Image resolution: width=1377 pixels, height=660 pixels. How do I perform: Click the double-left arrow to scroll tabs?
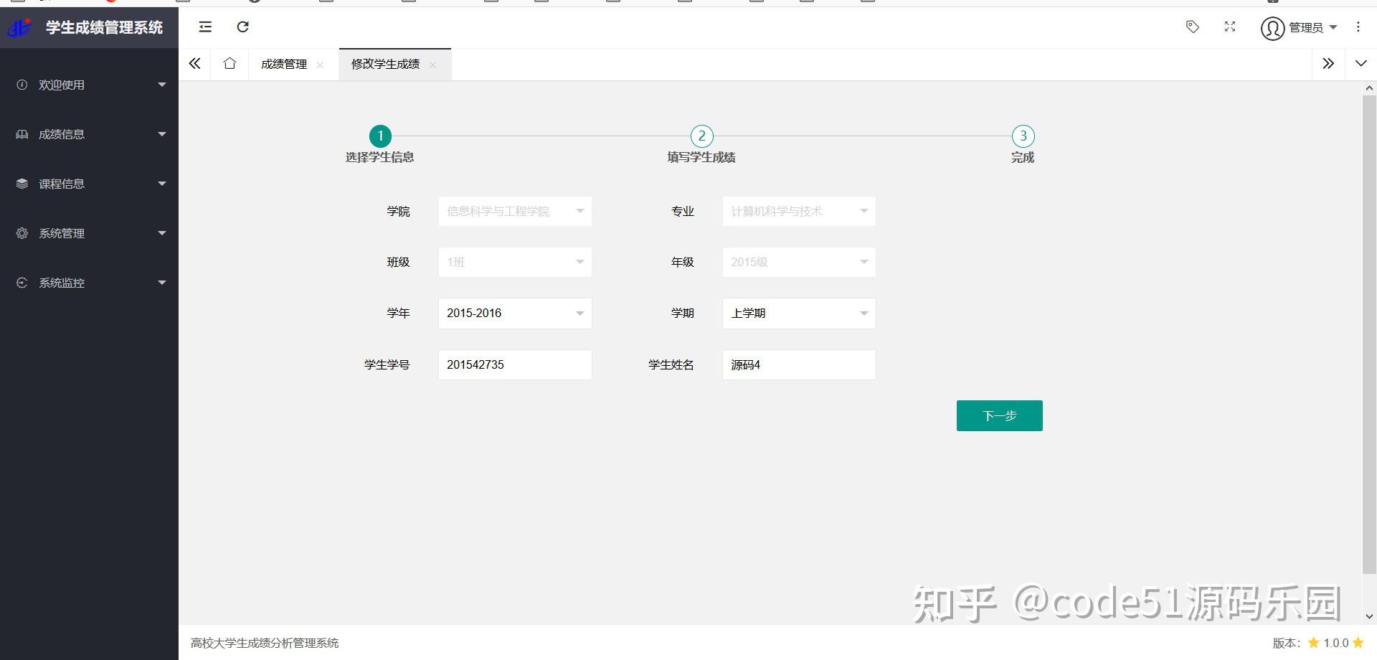click(194, 63)
